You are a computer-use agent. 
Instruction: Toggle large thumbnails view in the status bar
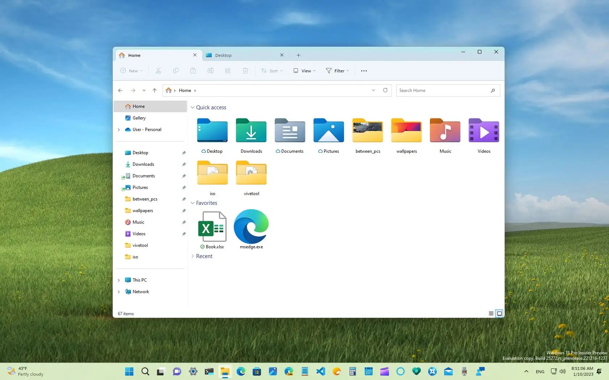point(499,313)
